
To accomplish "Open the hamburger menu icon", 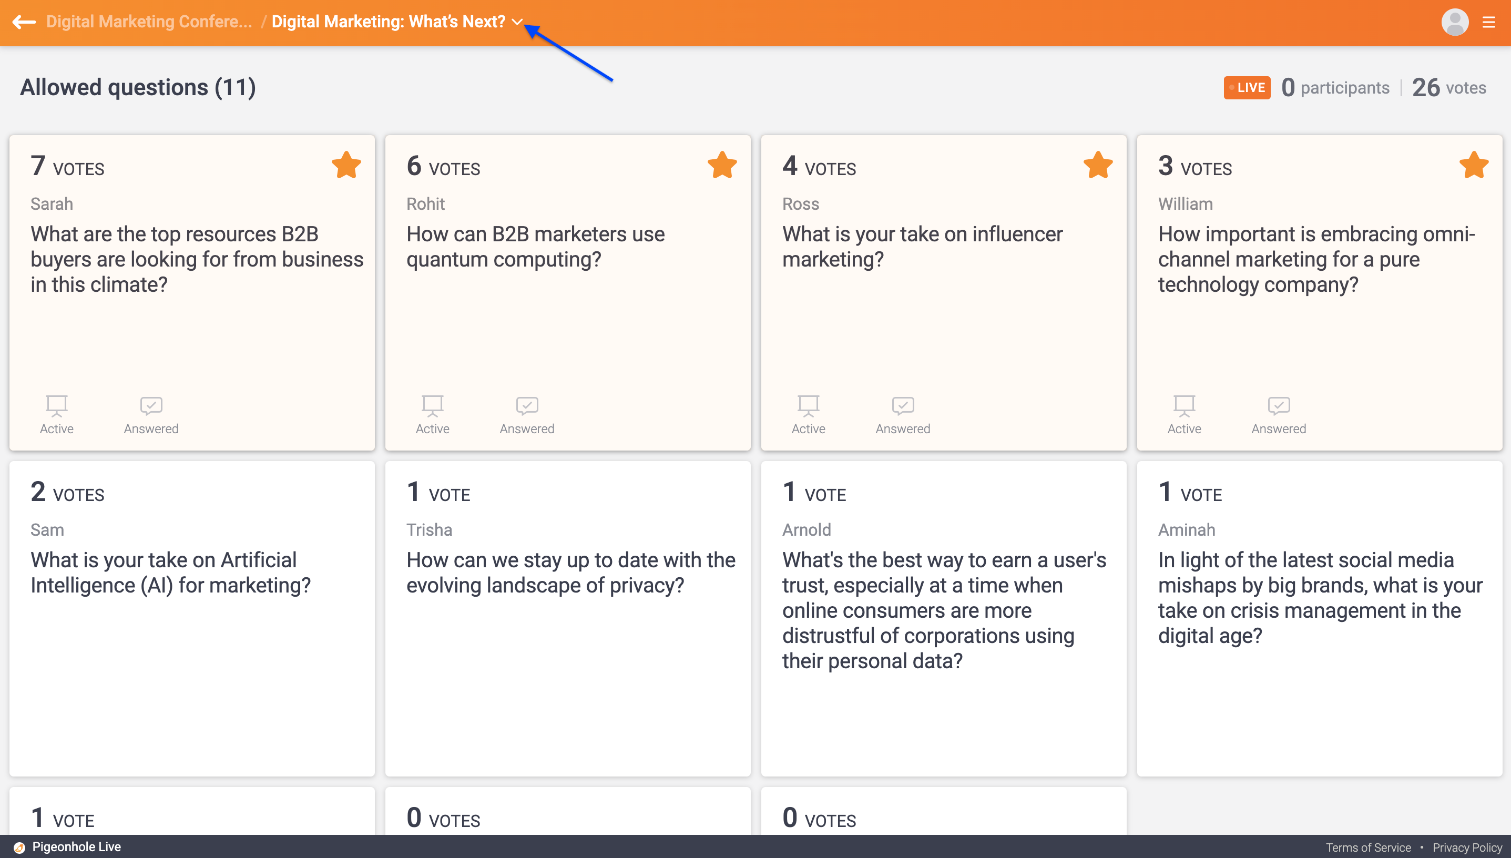I will pyautogui.click(x=1489, y=23).
